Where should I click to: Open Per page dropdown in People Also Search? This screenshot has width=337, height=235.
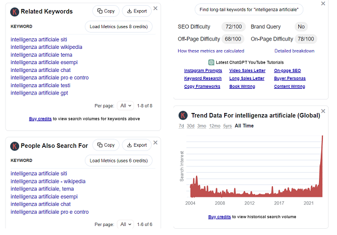[x=126, y=224]
